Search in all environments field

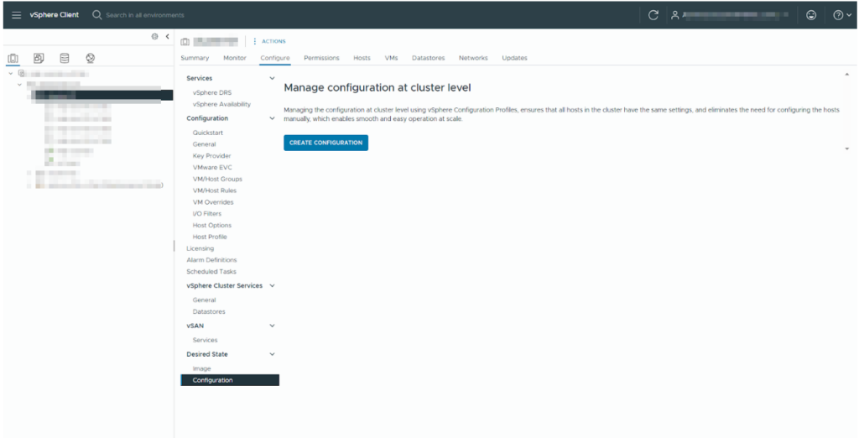(145, 15)
